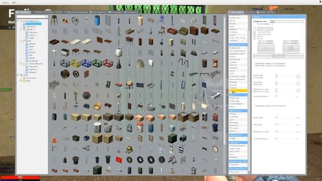Spawn the yellow armchair prop

click(97, 106)
